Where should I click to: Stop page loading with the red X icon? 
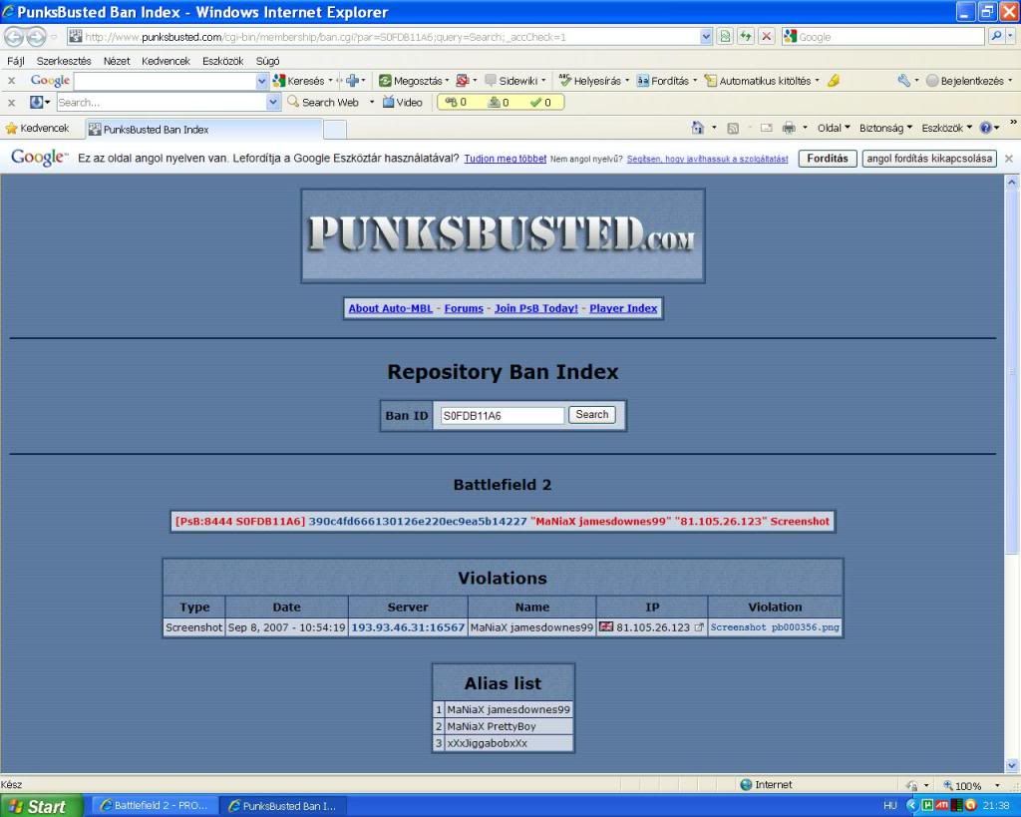(766, 37)
